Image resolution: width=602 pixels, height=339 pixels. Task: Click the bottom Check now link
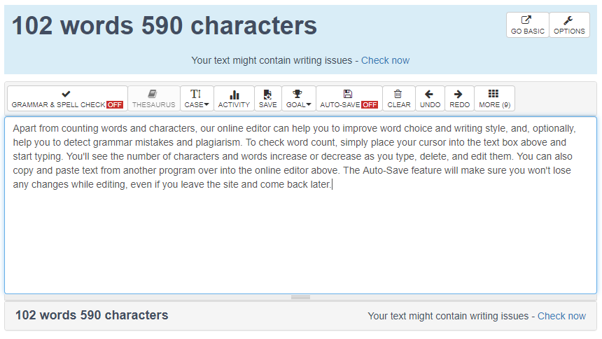[561, 316]
